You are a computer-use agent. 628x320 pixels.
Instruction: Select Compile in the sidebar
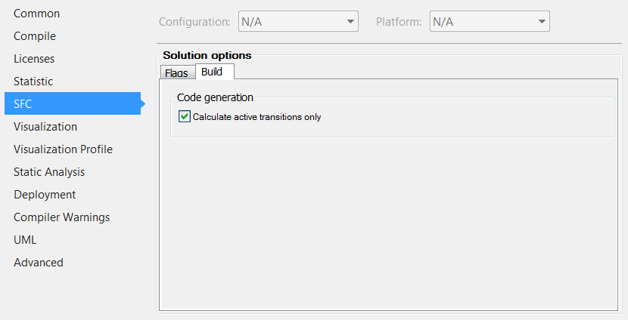point(35,36)
